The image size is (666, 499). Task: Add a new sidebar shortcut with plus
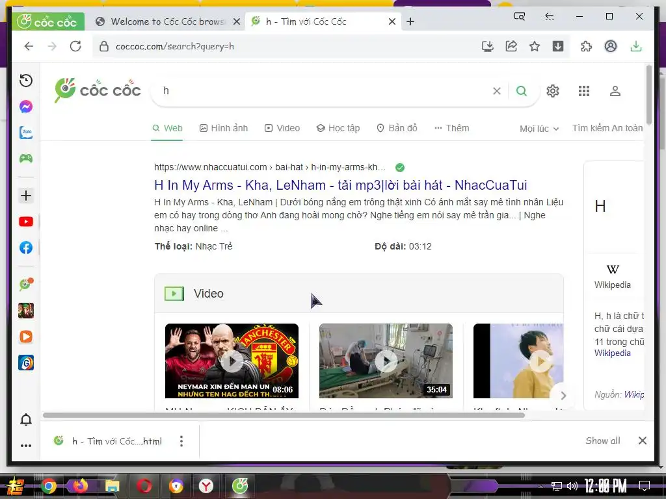tap(26, 196)
